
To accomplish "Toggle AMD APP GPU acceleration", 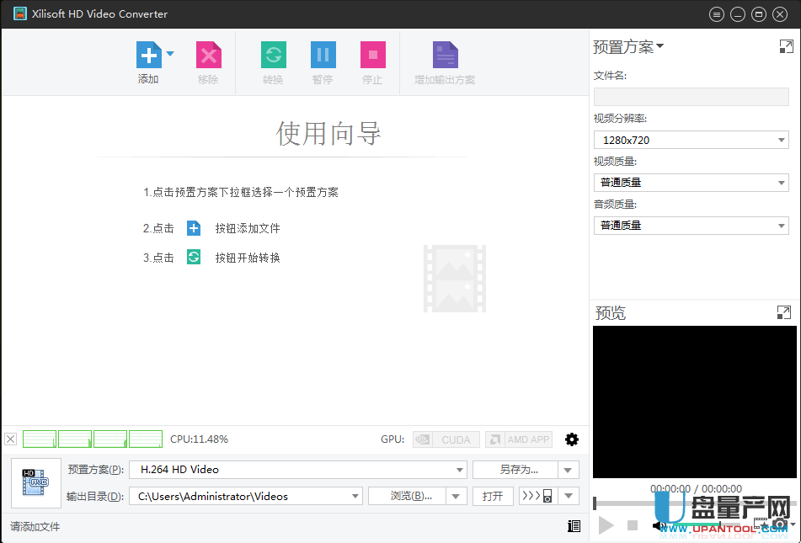I will 518,439.
